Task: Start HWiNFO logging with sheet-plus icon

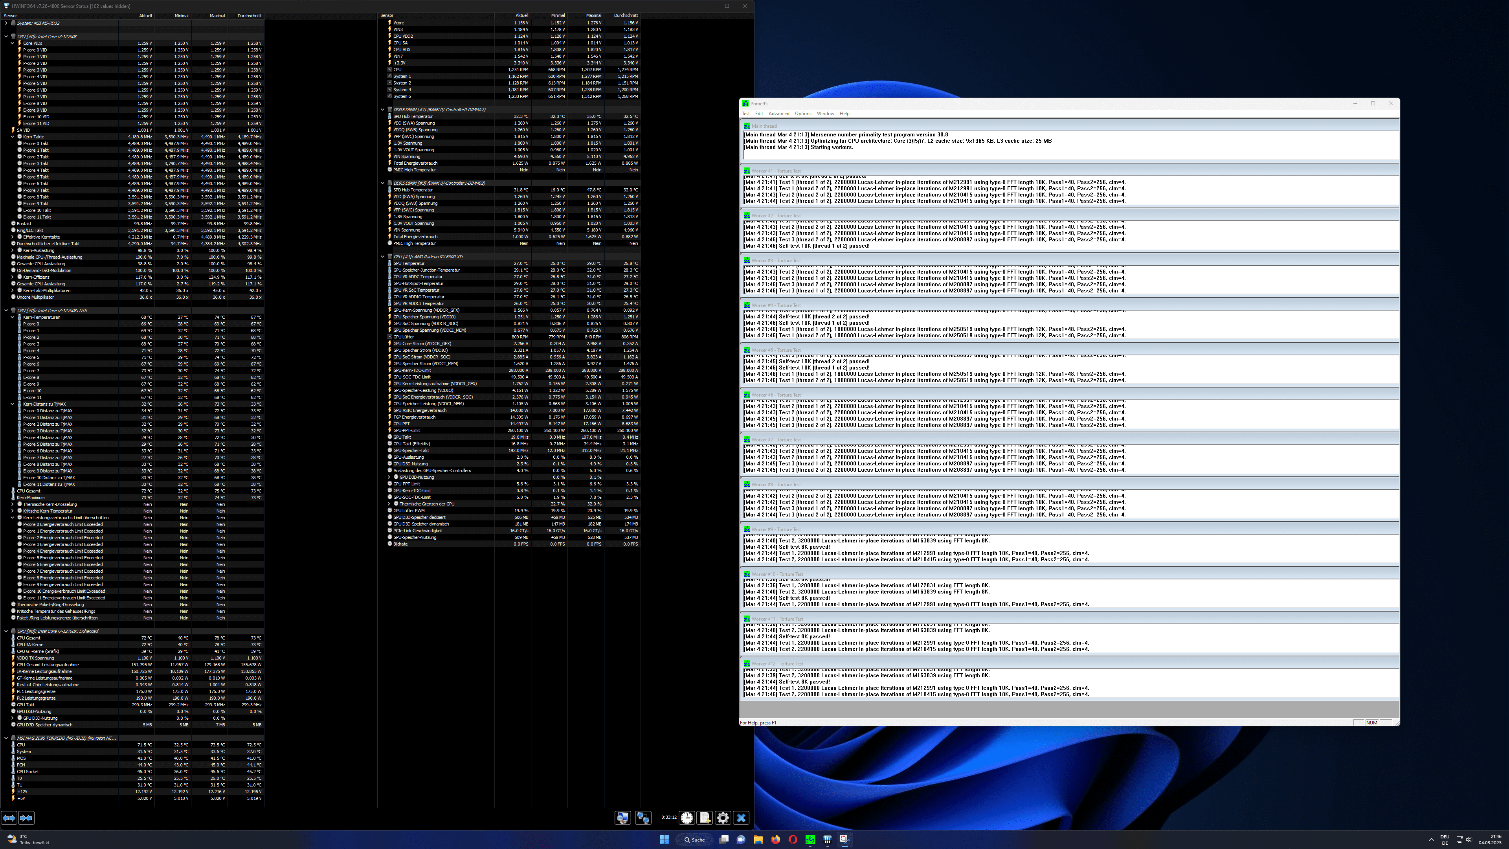Action: 705,818
